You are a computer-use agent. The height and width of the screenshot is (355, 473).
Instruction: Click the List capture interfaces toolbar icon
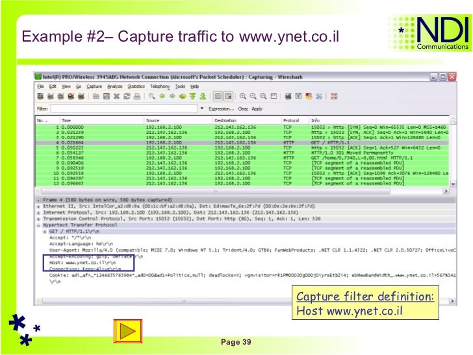[40, 96]
